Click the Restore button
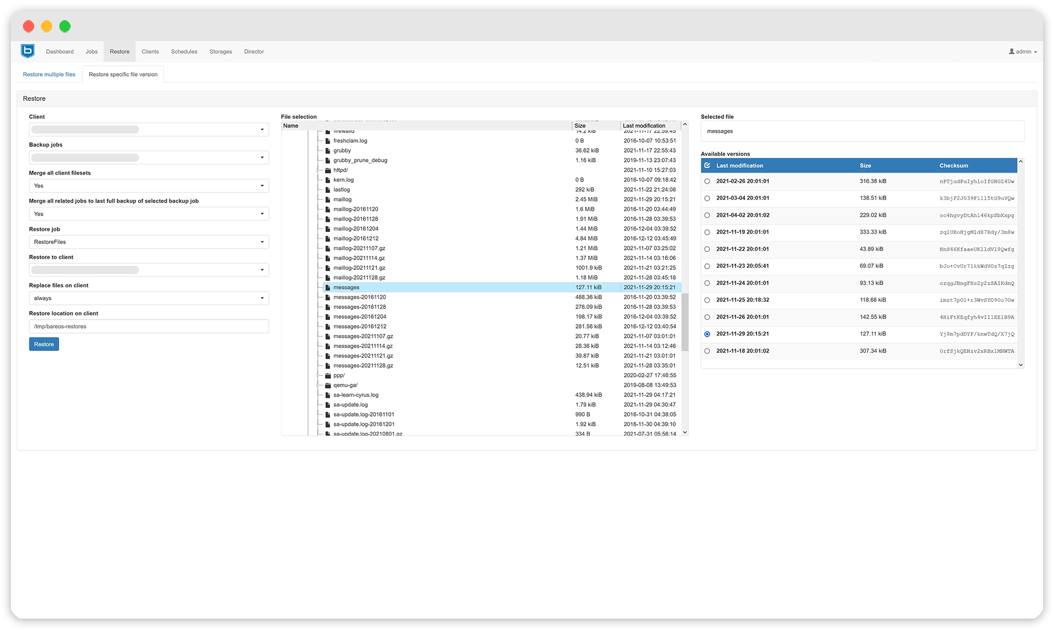 43,344
